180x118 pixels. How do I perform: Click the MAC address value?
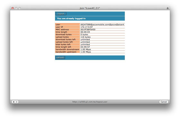(x=88, y=30)
